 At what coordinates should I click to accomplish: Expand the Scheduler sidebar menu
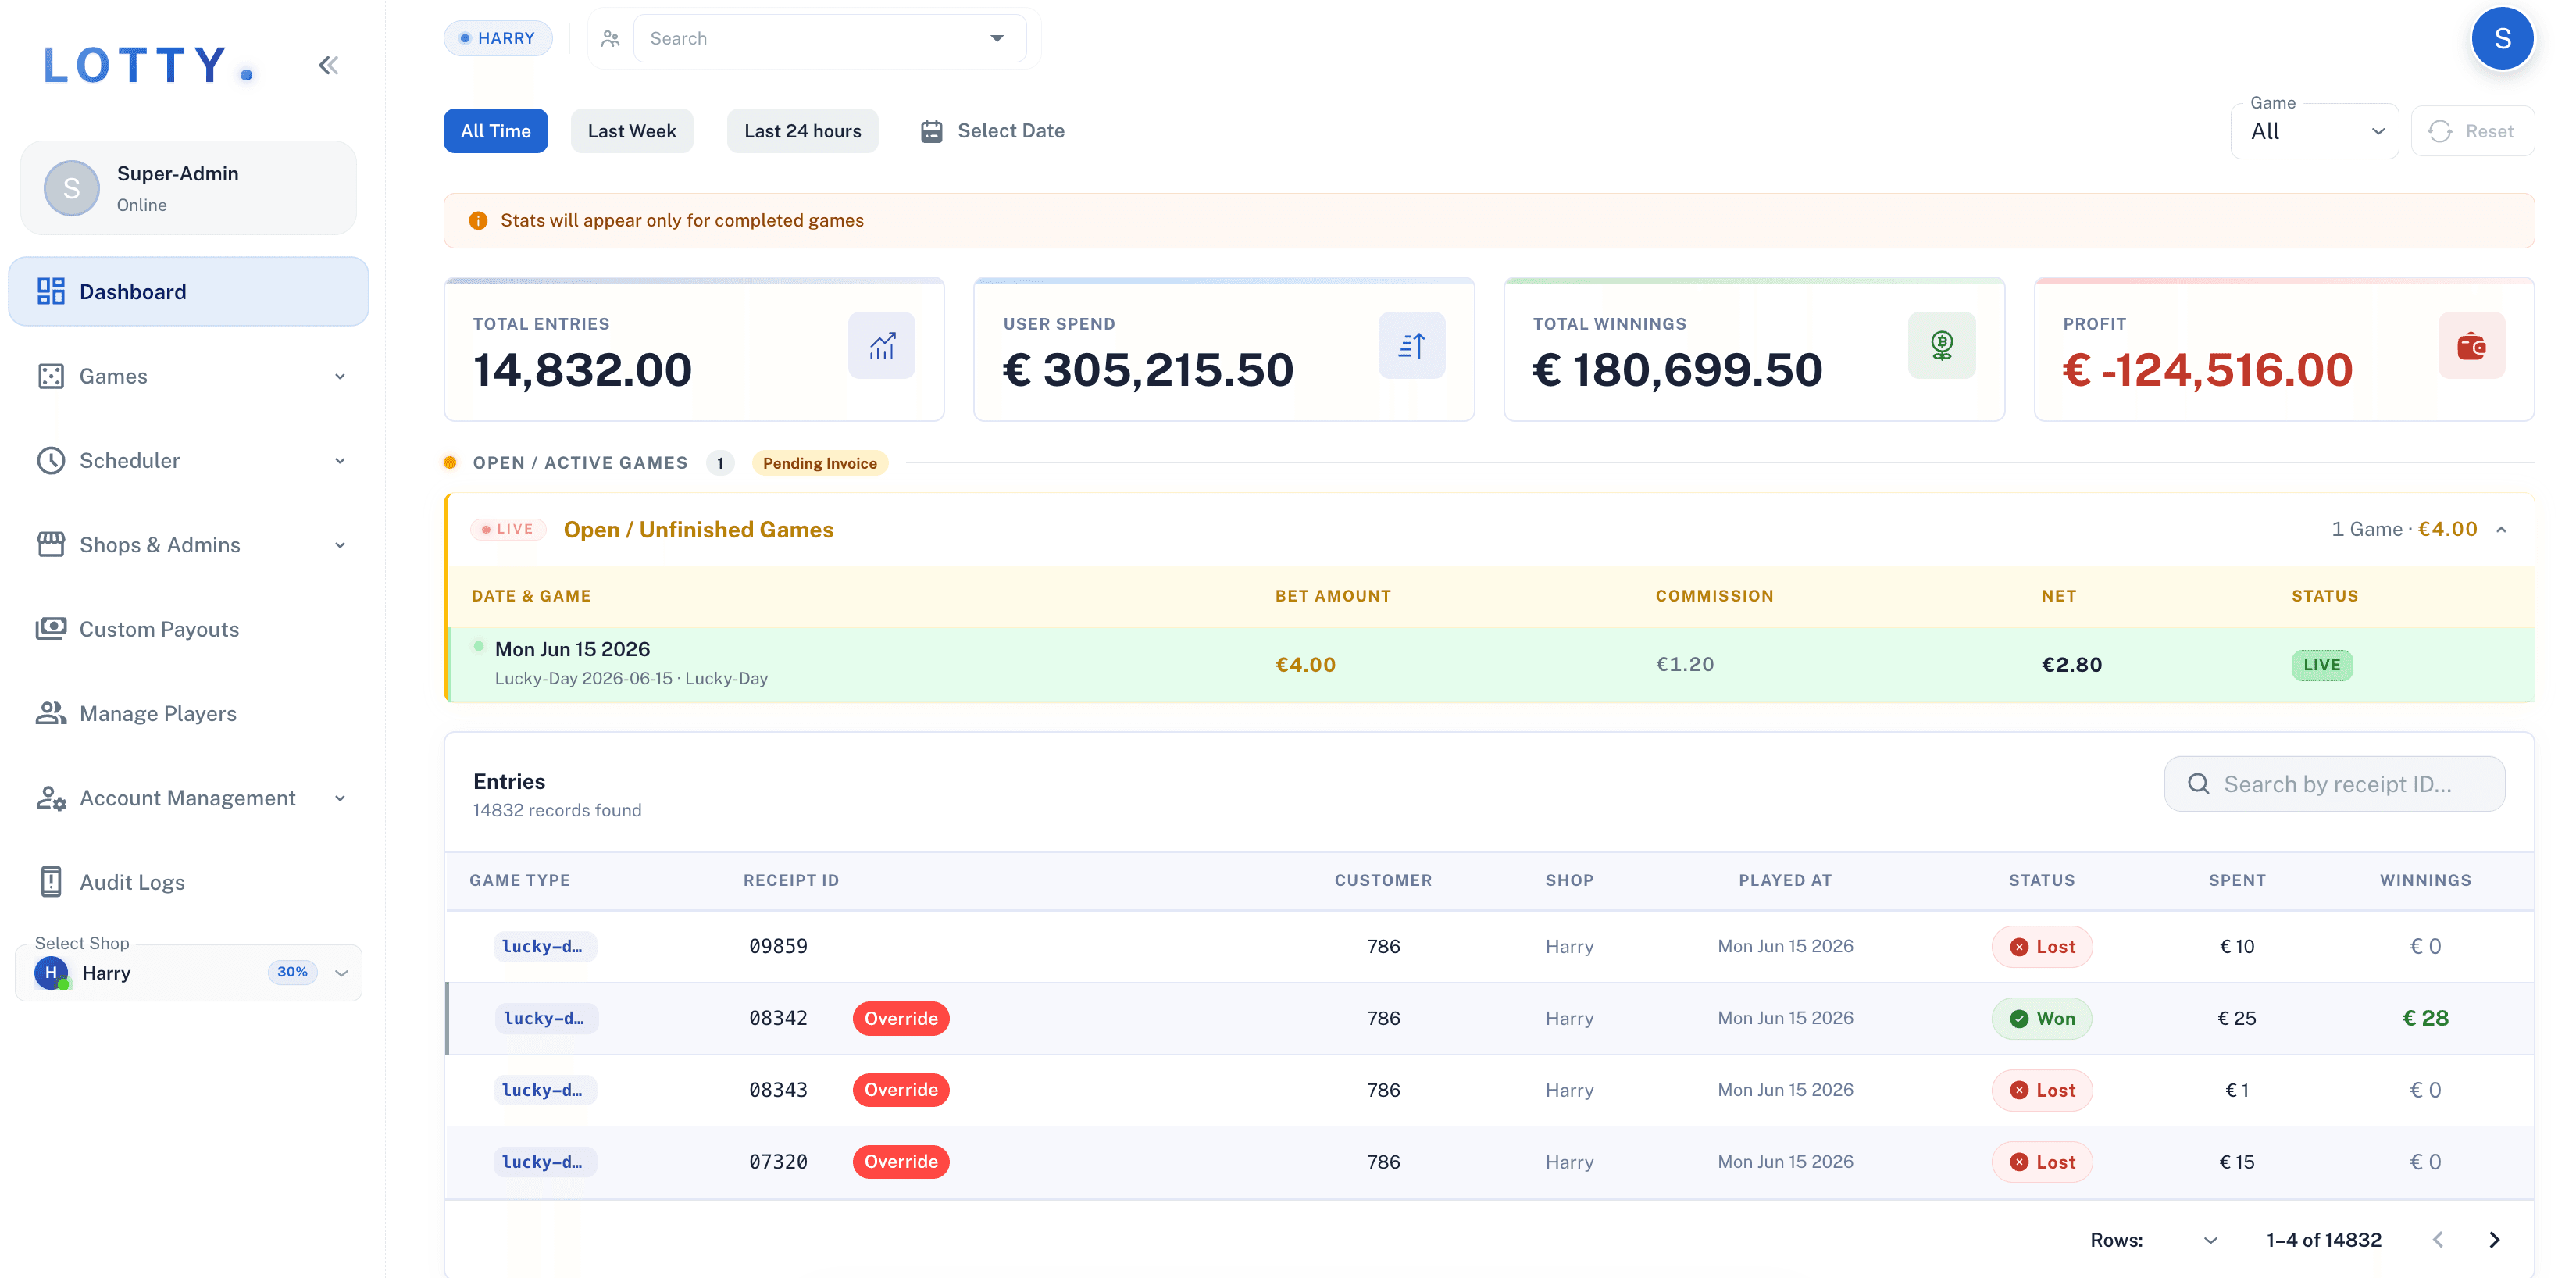[188, 461]
